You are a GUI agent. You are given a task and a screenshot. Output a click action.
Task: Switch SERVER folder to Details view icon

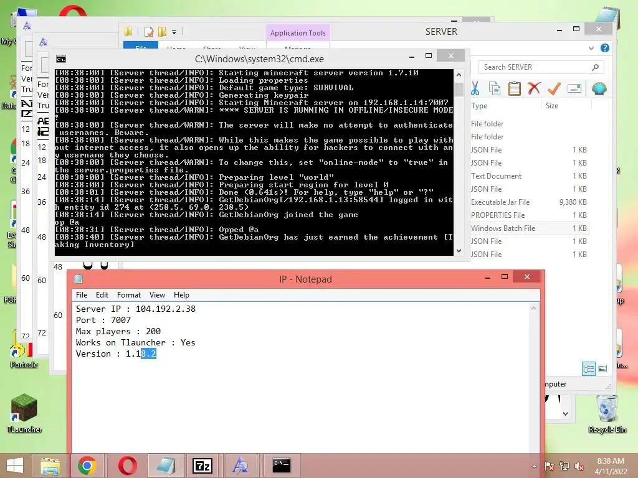coord(588,368)
